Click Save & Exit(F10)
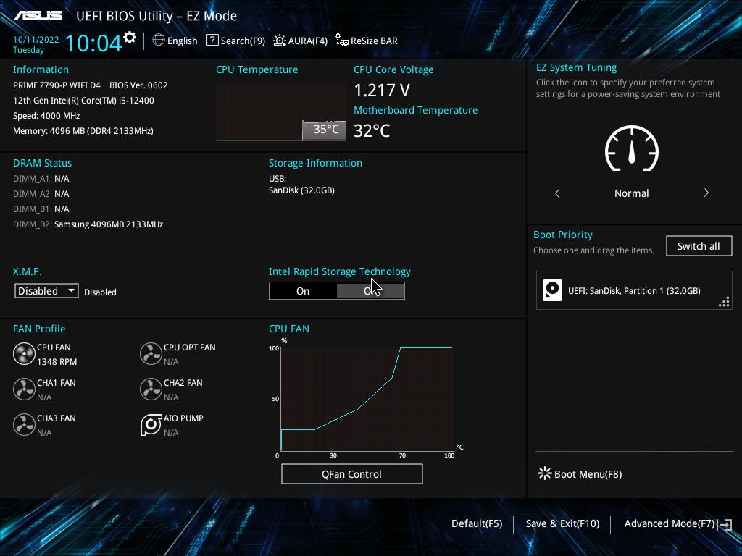The image size is (742, 556). pyautogui.click(x=562, y=523)
